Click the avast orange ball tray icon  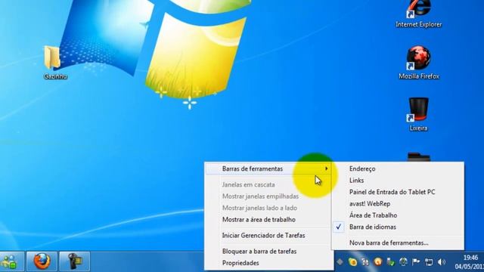(x=378, y=262)
